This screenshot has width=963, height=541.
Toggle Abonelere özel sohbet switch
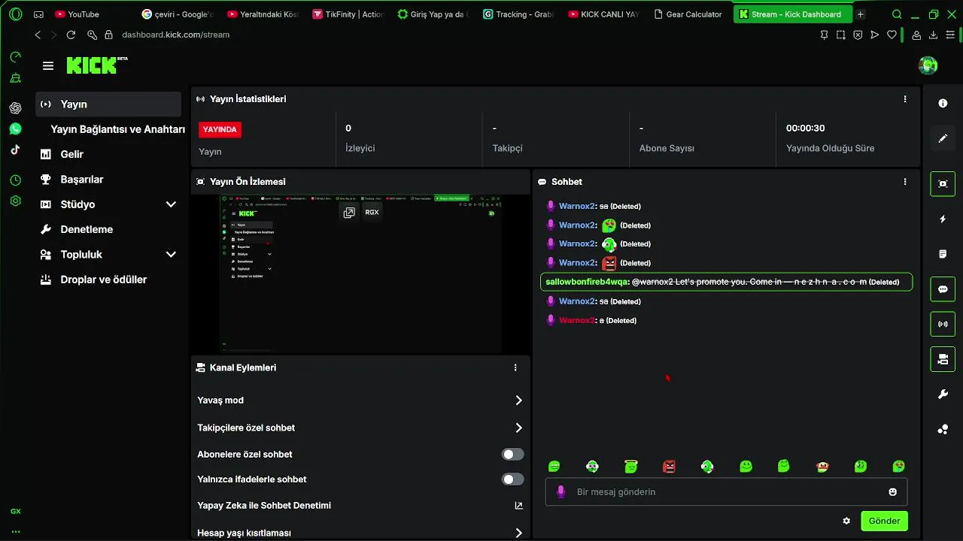click(x=513, y=454)
